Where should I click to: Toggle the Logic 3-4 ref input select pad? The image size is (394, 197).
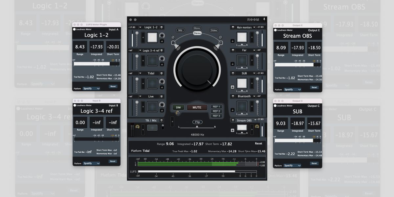(x=152, y=60)
